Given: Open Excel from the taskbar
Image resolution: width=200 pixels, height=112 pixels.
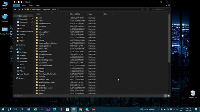Looking at the screenshot, I should pos(35,109).
